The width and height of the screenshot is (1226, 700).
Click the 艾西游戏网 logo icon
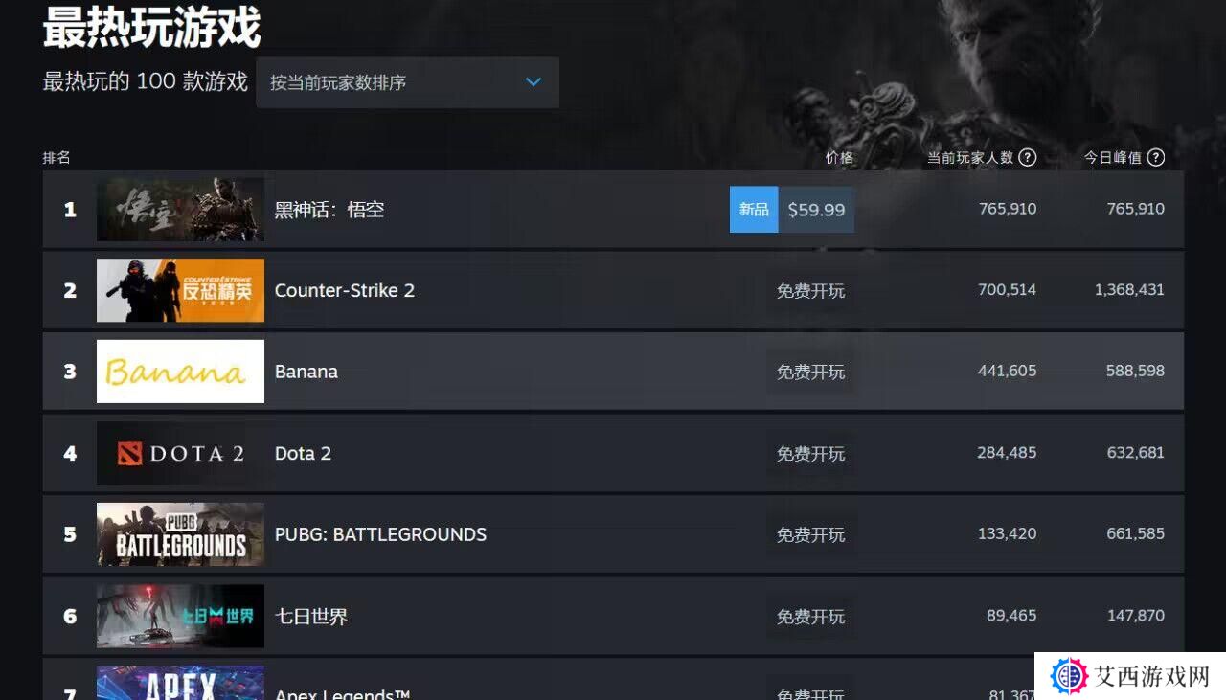pyautogui.click(x=1069, y=676)
